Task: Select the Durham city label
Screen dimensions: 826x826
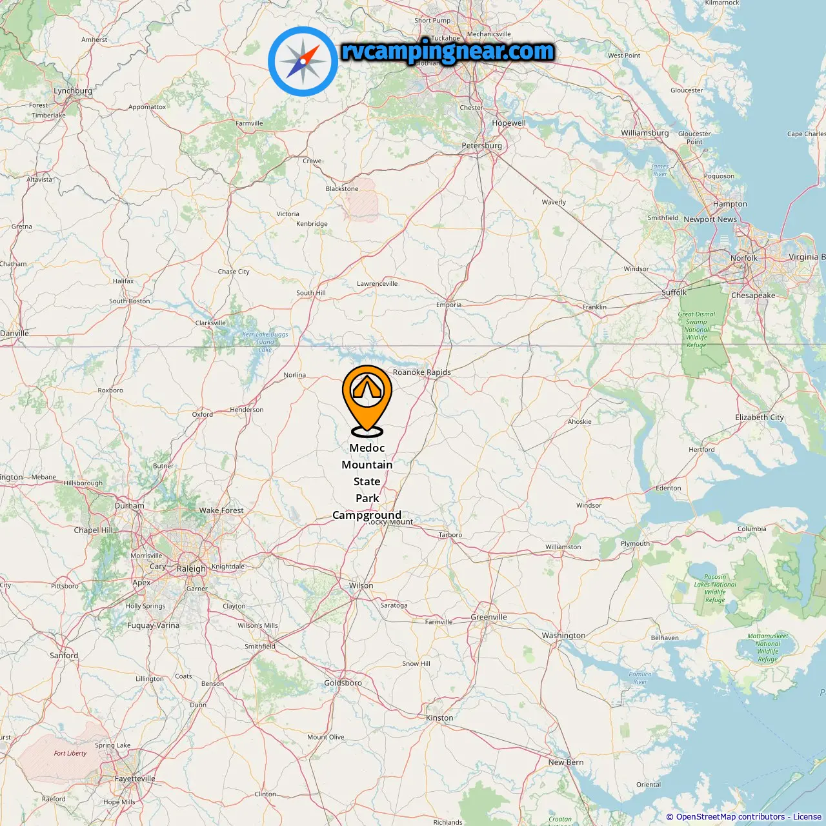Action: point(129,506)
